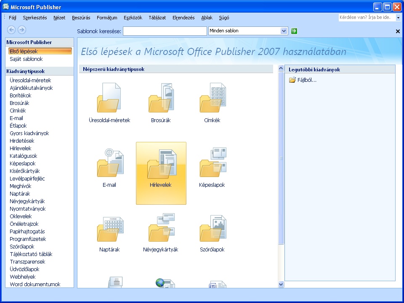Close the template pane with X
The width and height of the screenshot is (404, 303).
tap(398, 31)
